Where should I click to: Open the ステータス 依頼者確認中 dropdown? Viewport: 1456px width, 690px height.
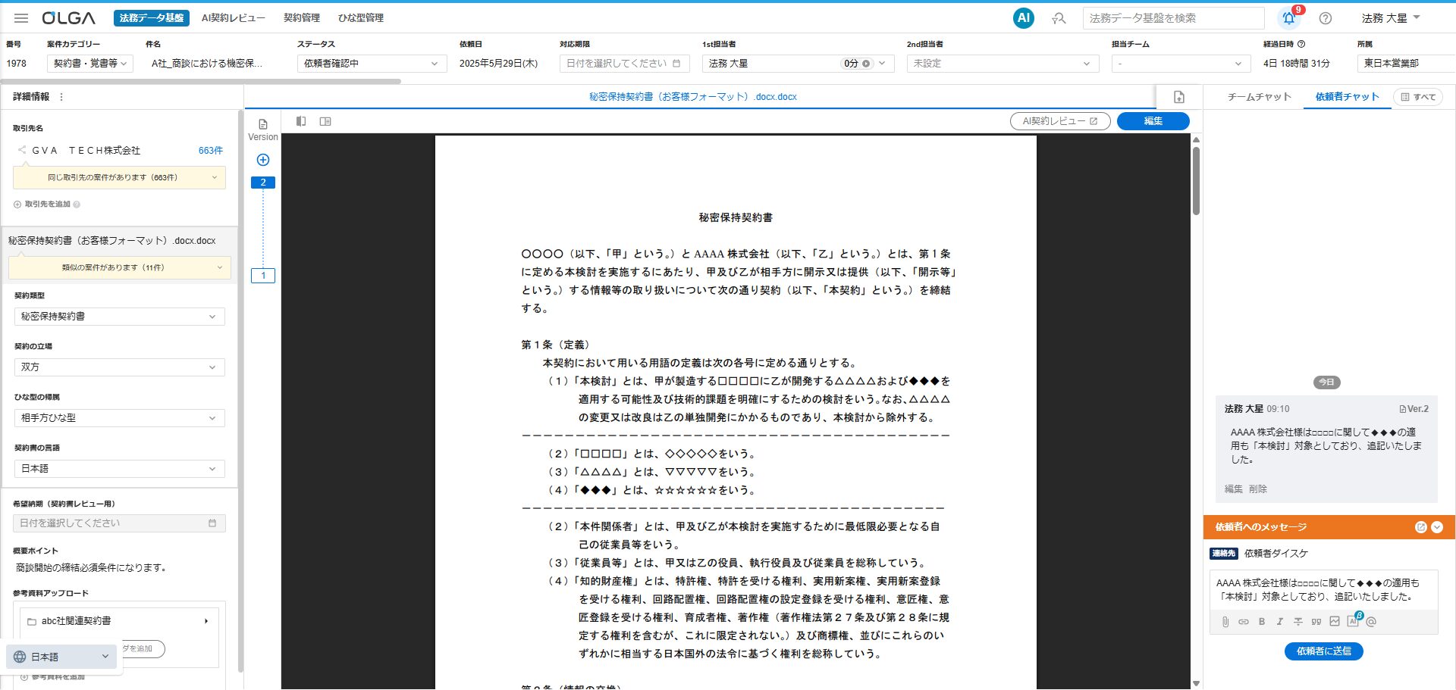[372, 64]
